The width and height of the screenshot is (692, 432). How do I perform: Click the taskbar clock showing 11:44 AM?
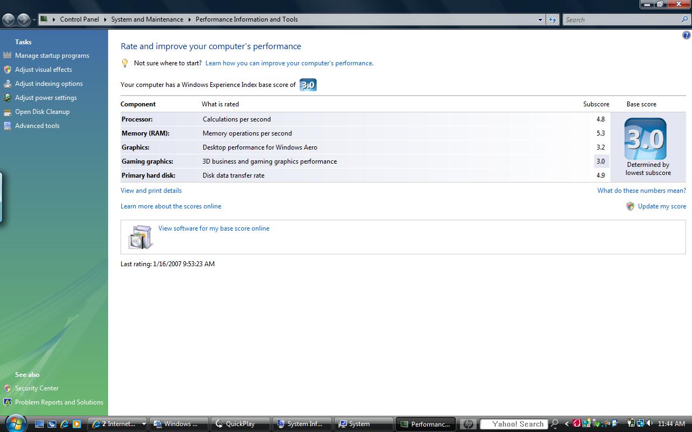coord(671,424)
